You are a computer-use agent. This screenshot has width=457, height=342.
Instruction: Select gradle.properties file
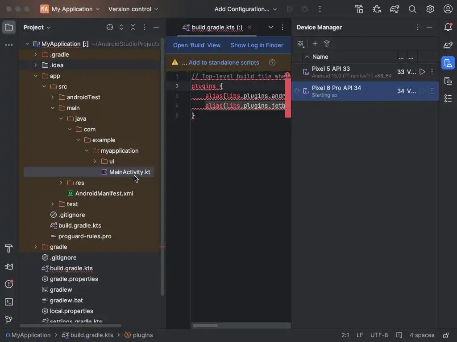(x=74, y=279)
